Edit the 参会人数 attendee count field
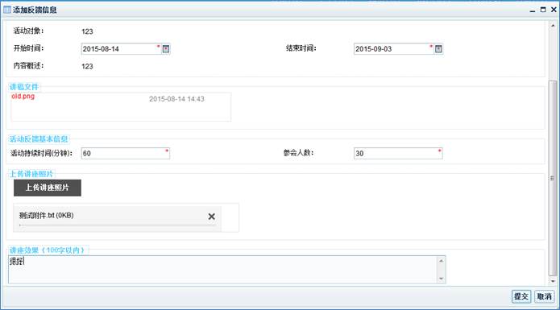560x310 pixels. [x=398, y=154]
